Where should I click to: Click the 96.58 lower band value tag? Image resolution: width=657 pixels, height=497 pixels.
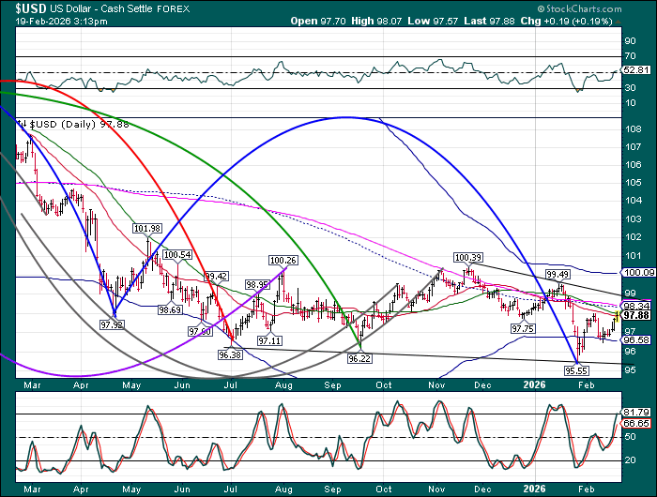636,339
